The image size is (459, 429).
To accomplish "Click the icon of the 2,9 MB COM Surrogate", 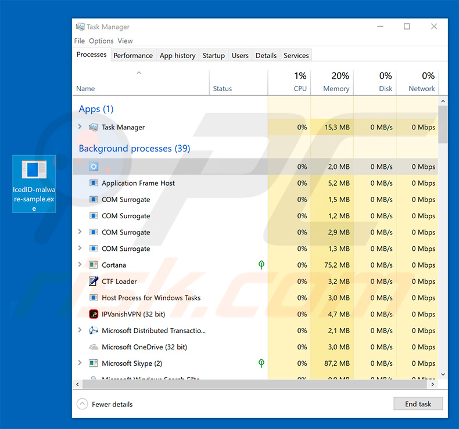I will [x=94, y=232].
